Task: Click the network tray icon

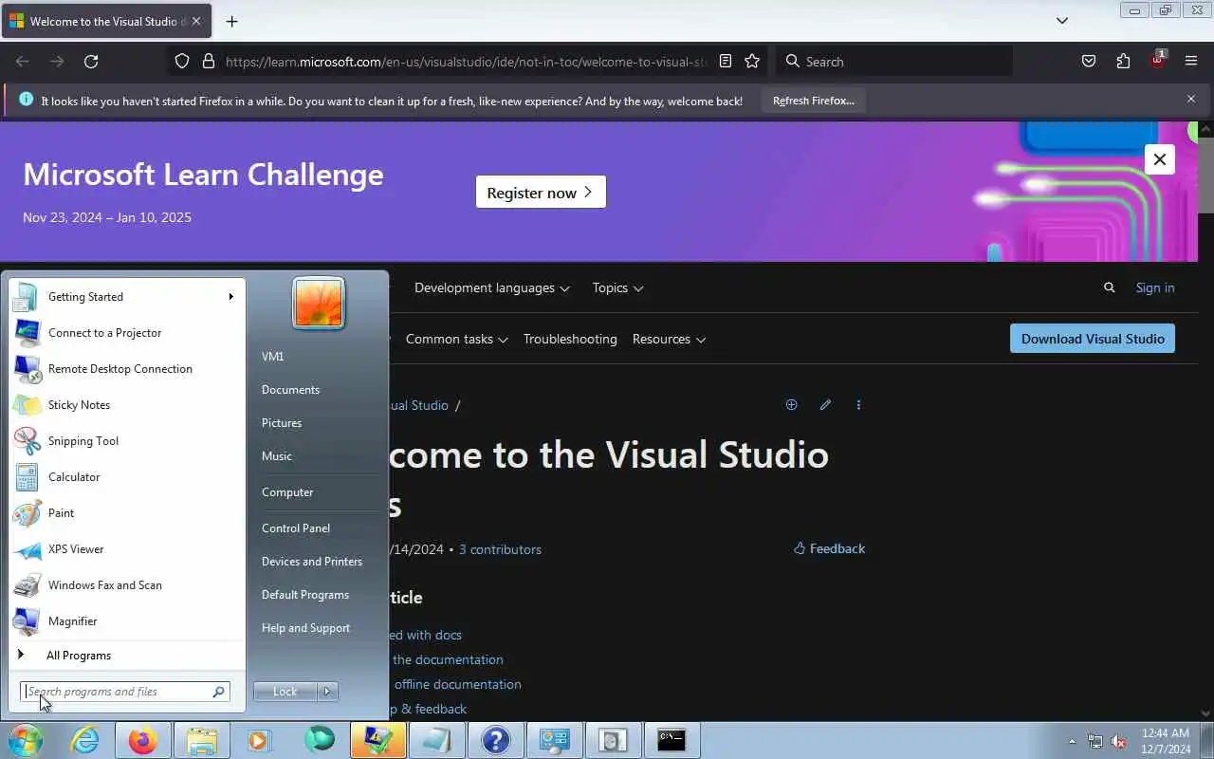Action: point(1095,741)
